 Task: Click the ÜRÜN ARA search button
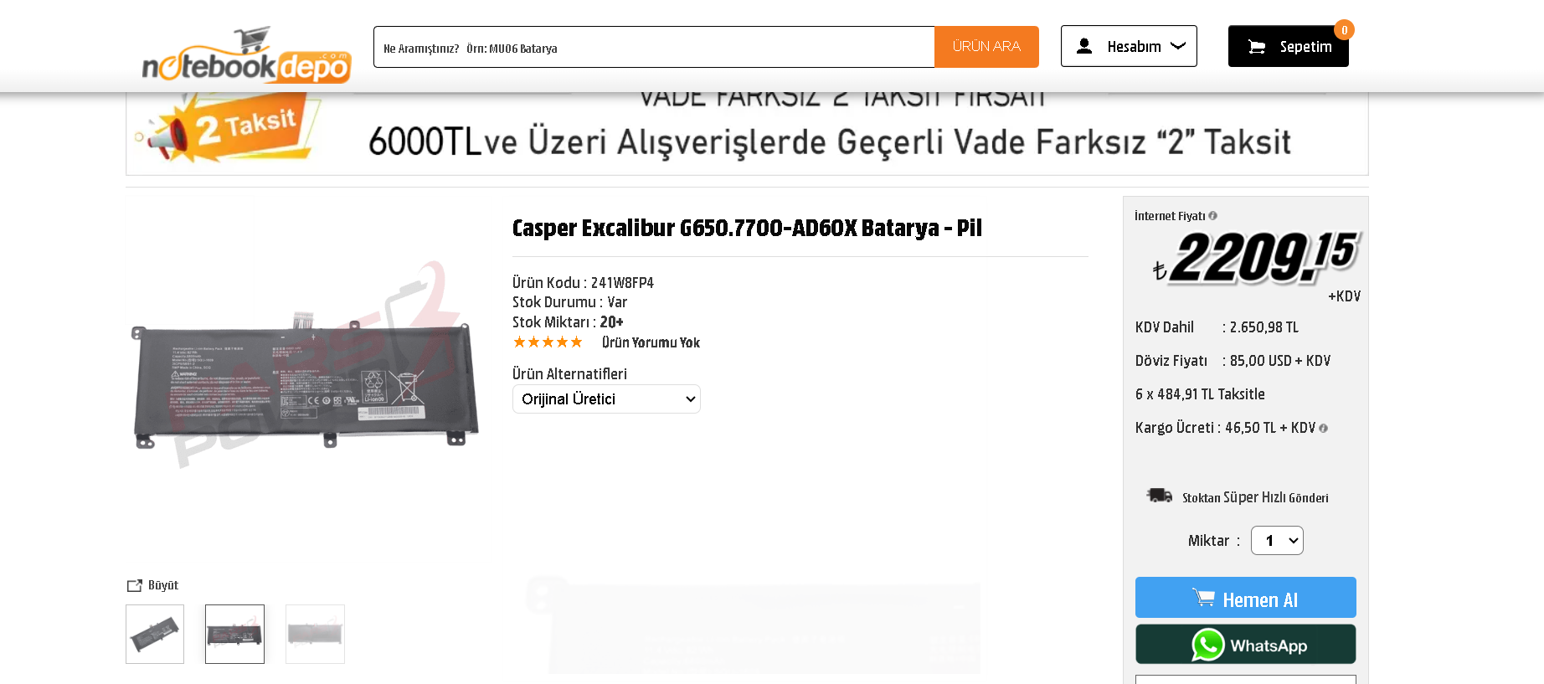986,47
